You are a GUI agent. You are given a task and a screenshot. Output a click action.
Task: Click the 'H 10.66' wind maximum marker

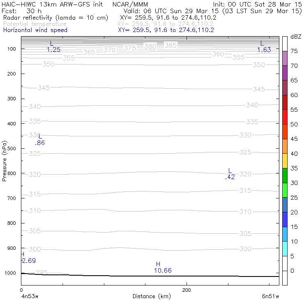[163, 267]
